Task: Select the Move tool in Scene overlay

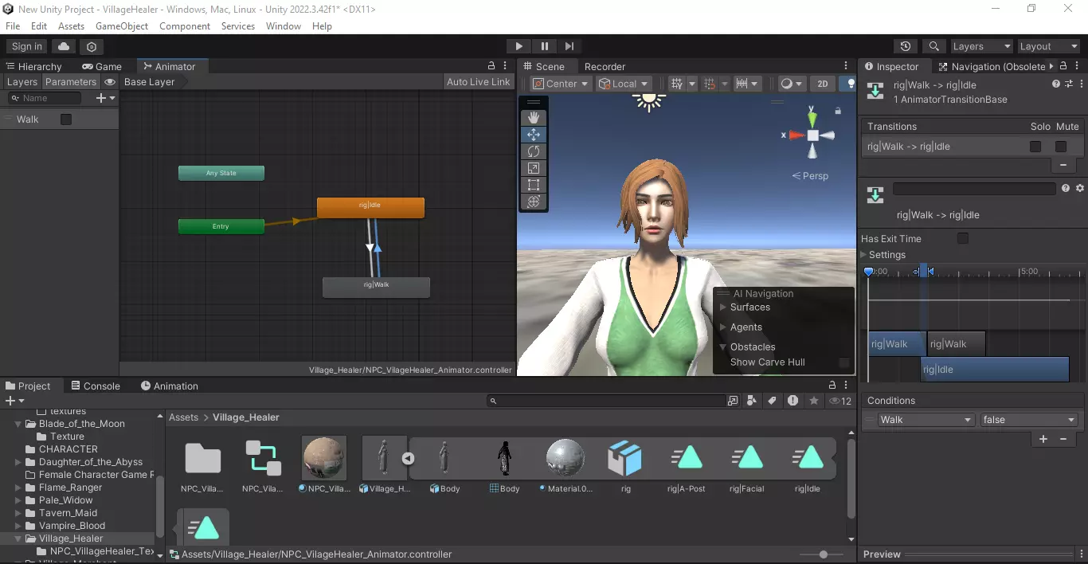Action: 534,135
